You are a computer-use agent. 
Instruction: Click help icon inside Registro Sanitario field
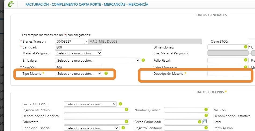point(206,128)
